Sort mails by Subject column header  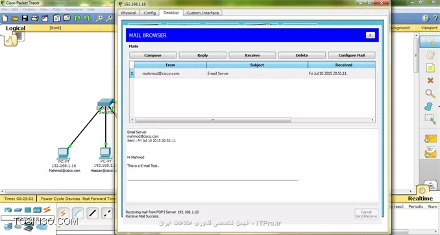coord(257,65)
